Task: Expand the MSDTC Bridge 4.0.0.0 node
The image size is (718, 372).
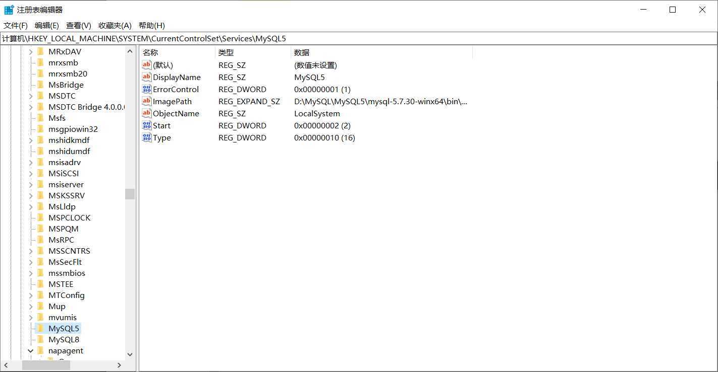Action: 30,107
